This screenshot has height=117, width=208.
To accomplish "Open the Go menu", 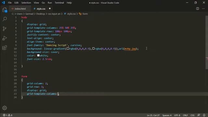I will (x=43, y=3).
